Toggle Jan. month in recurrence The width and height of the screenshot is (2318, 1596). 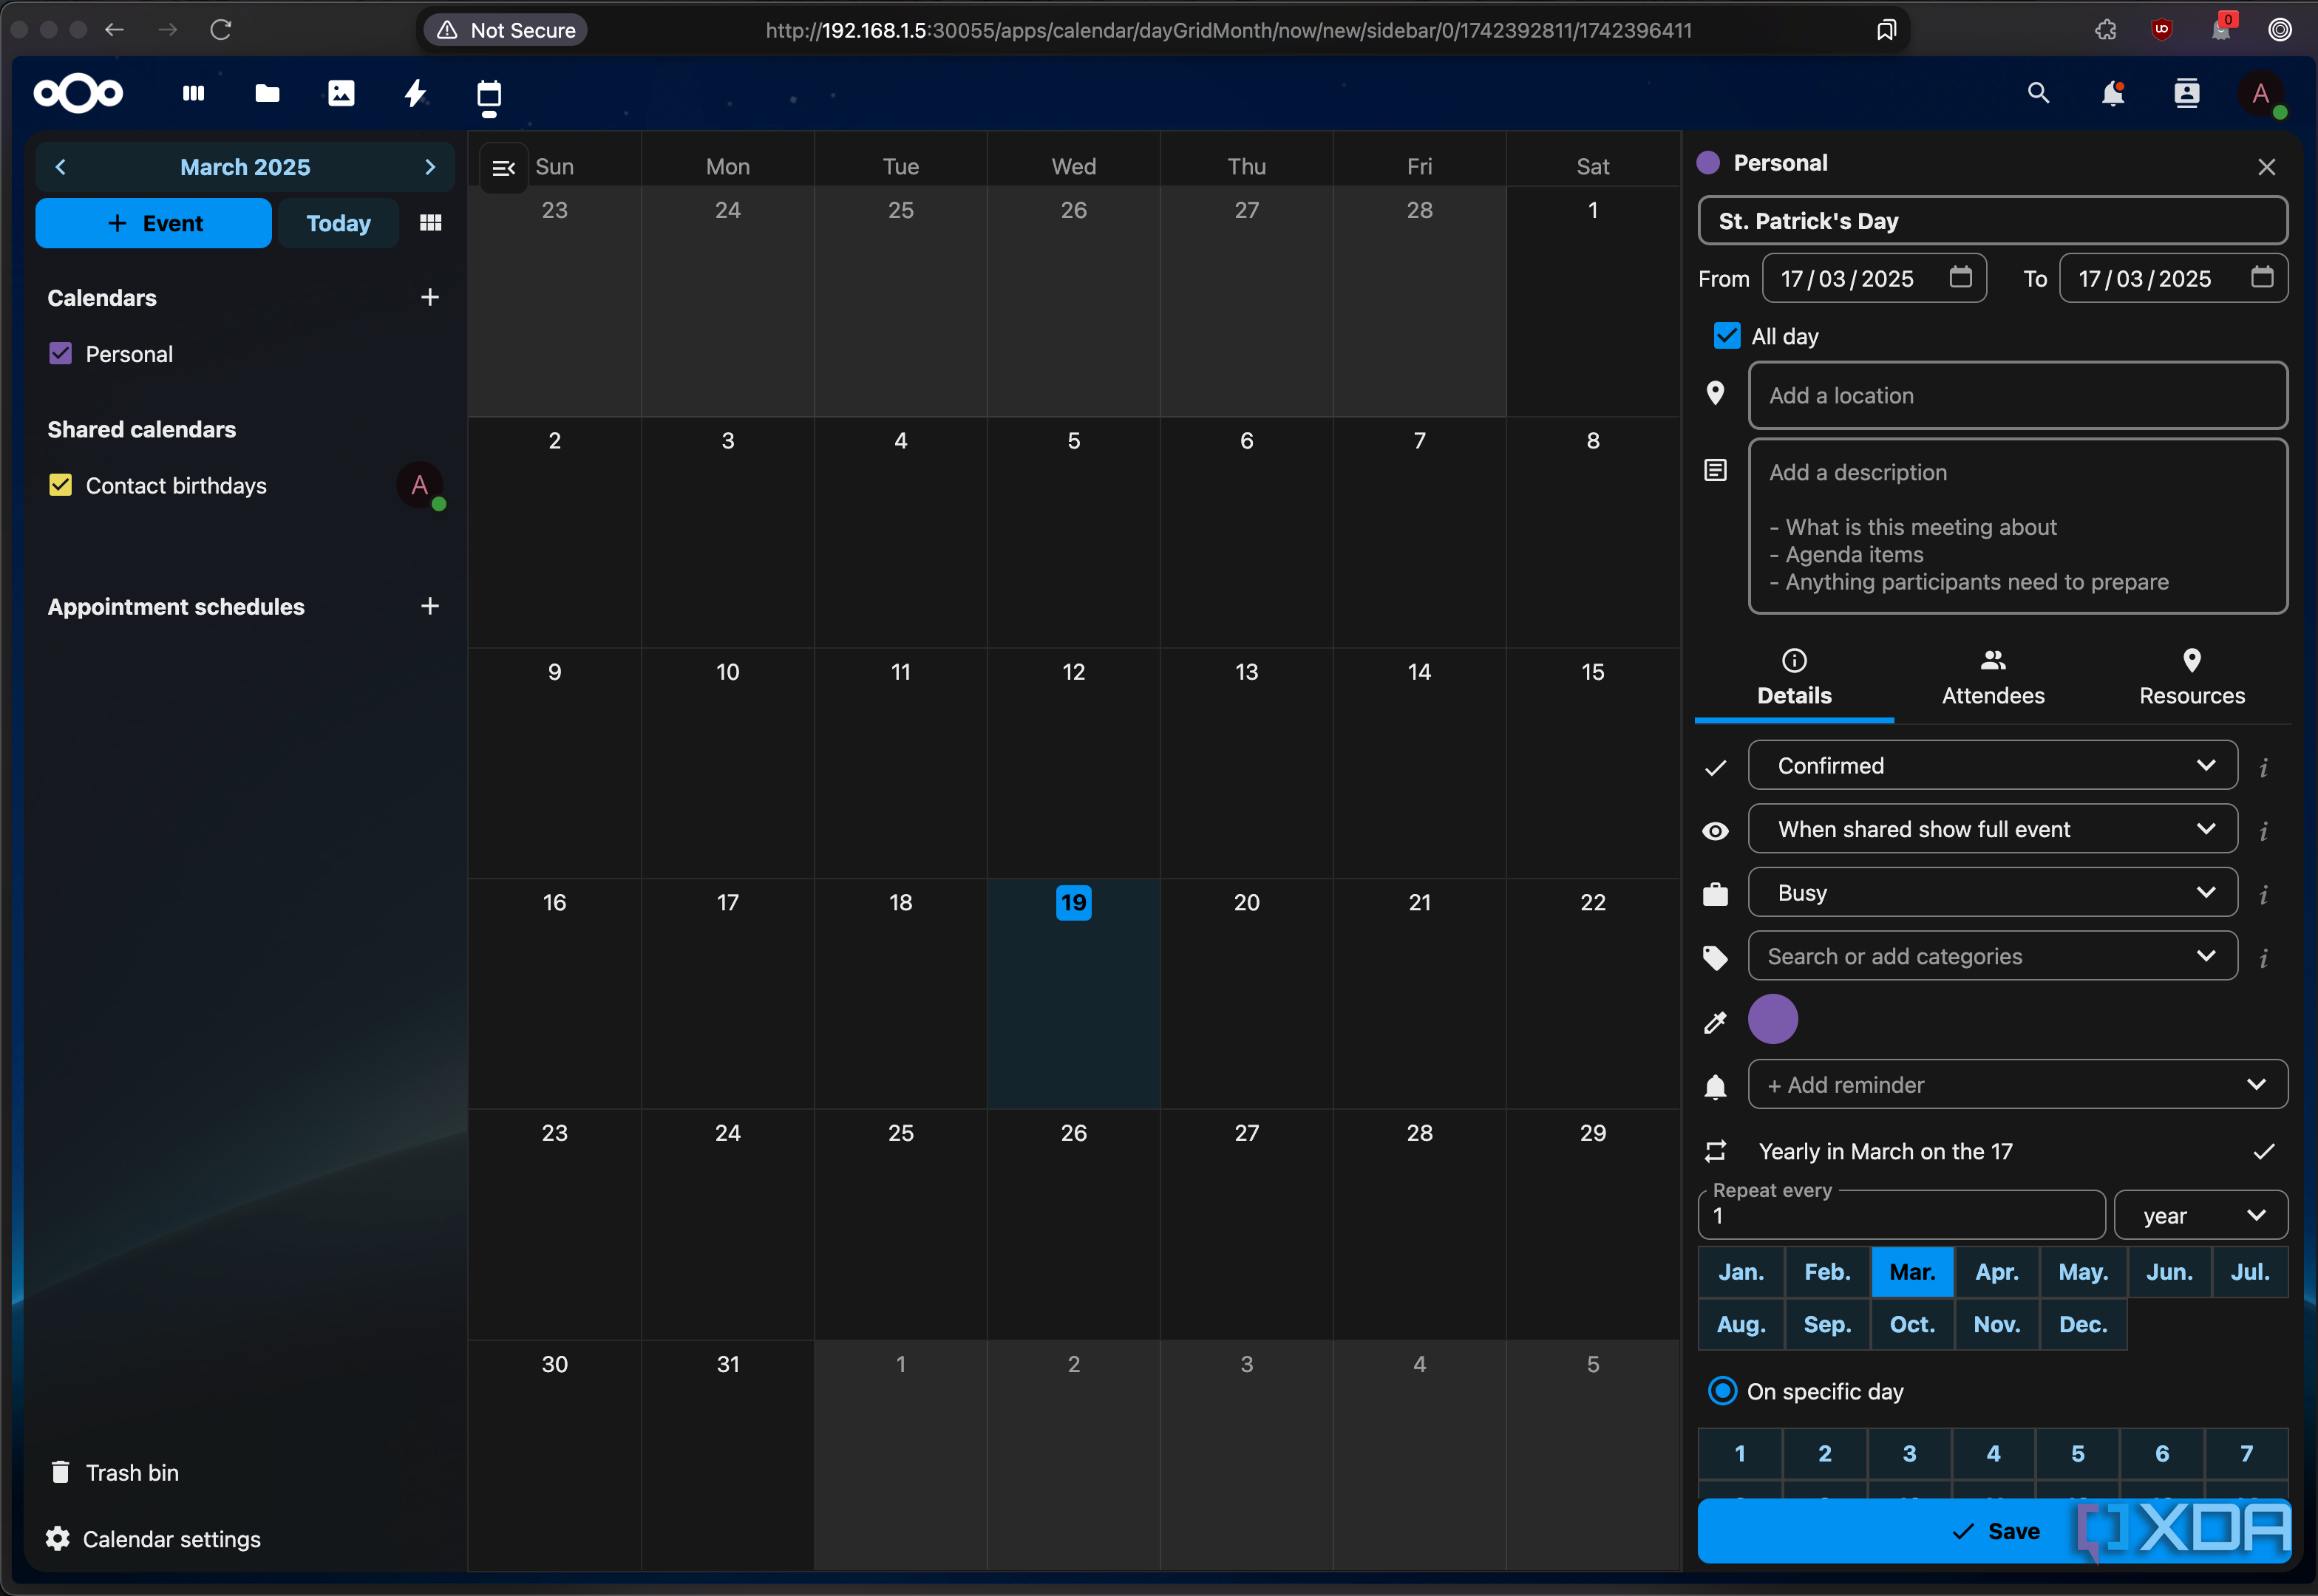pos(1741,1272)
